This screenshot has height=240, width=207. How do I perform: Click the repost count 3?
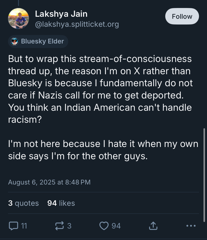point(69,226)
